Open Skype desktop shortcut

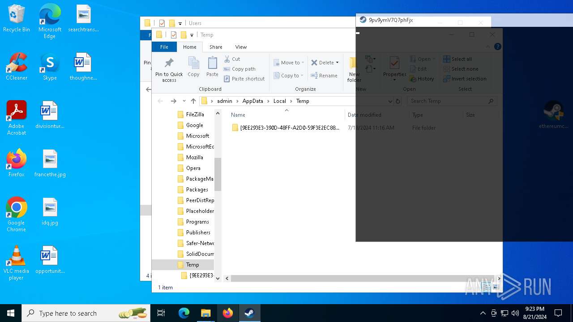[50, 66]
